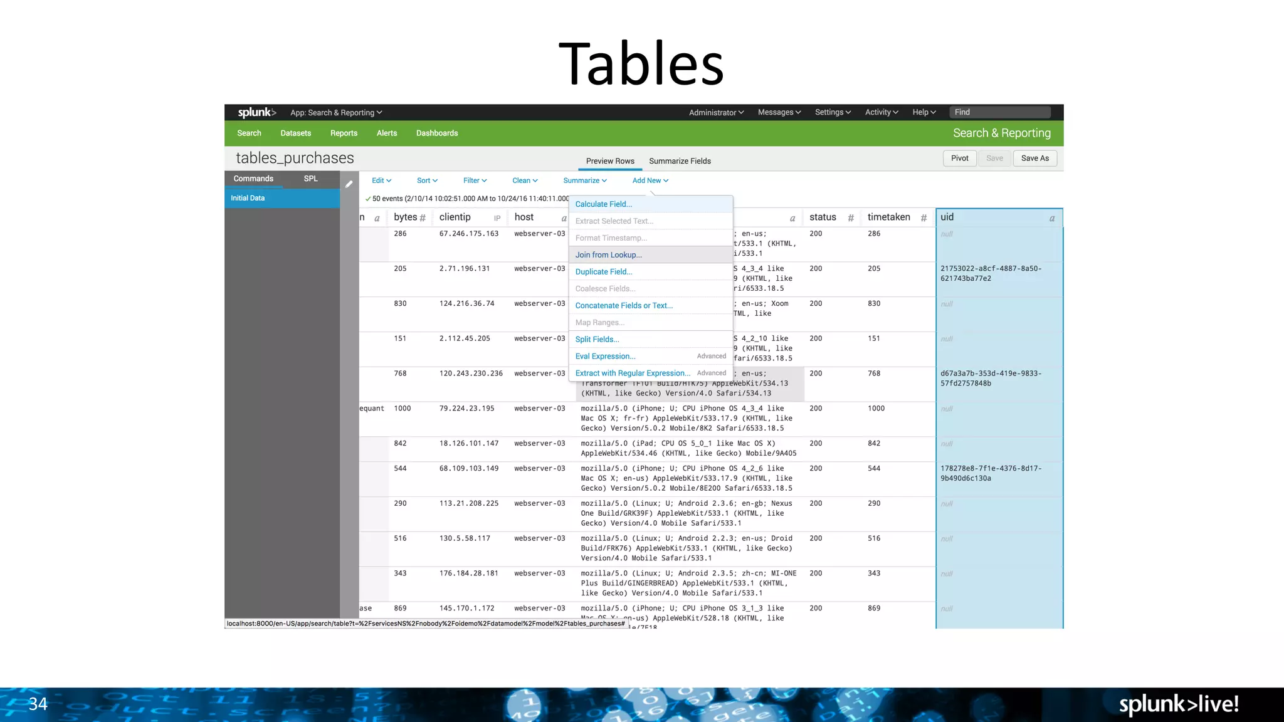Go to the Reports nav item
This screenshot has width=1284, height=722.
344,133
